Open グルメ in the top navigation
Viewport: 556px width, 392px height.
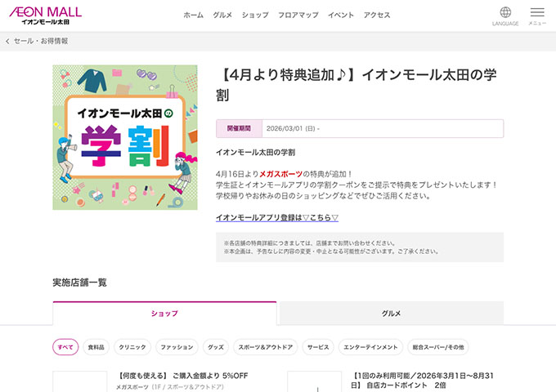(222, 16)
